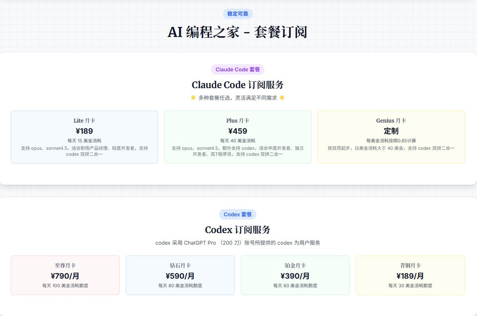The width and height of the screenshot is (477, 316).
Task: Click 每天 15 美金消耗 text
Action: 84,141
